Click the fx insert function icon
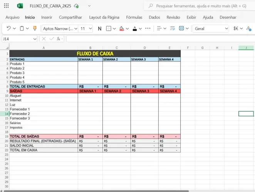The height and width of the screenshot is (192, 255). point(58,39)
